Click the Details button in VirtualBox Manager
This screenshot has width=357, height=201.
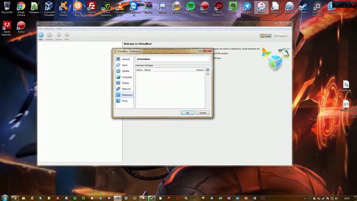(266, 36)
